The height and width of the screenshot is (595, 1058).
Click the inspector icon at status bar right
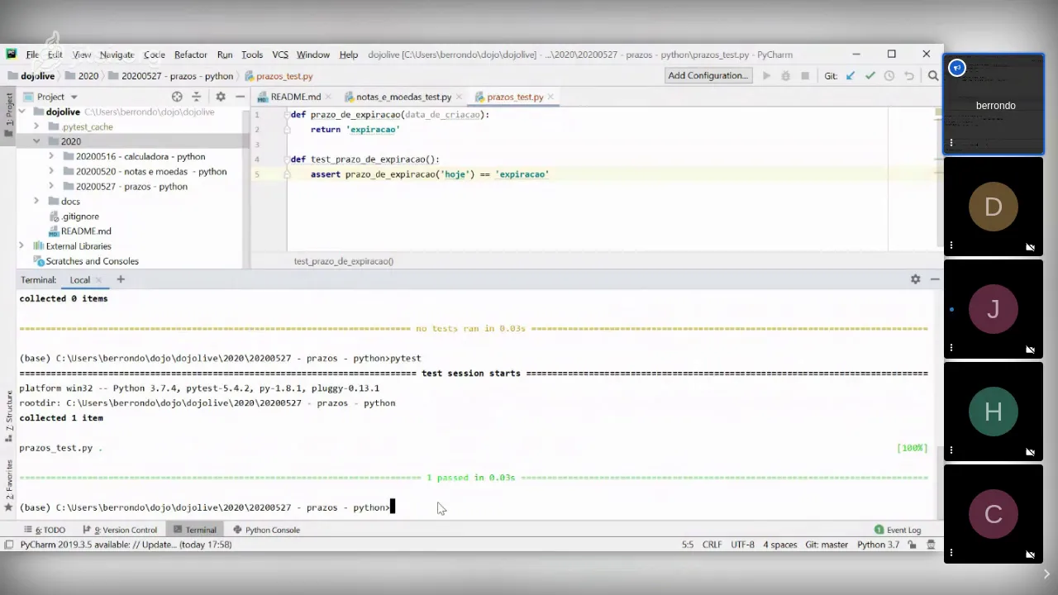[932, 545]
